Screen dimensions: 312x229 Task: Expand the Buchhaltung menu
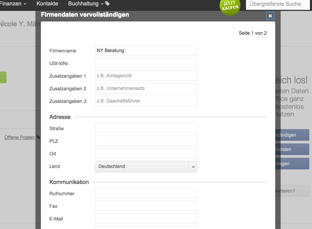pyautogui.click(x=86, y=4)
